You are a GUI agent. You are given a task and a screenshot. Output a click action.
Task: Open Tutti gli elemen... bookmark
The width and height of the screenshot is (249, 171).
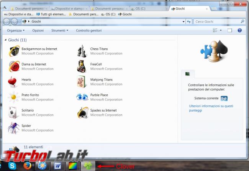pyautogui.click(x=51, y=14)
